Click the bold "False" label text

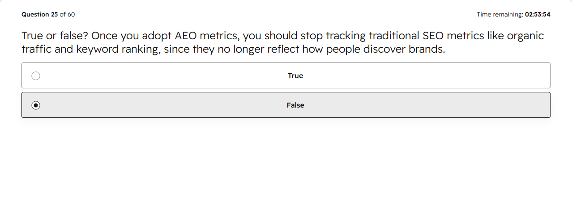(x=295, y=105)
